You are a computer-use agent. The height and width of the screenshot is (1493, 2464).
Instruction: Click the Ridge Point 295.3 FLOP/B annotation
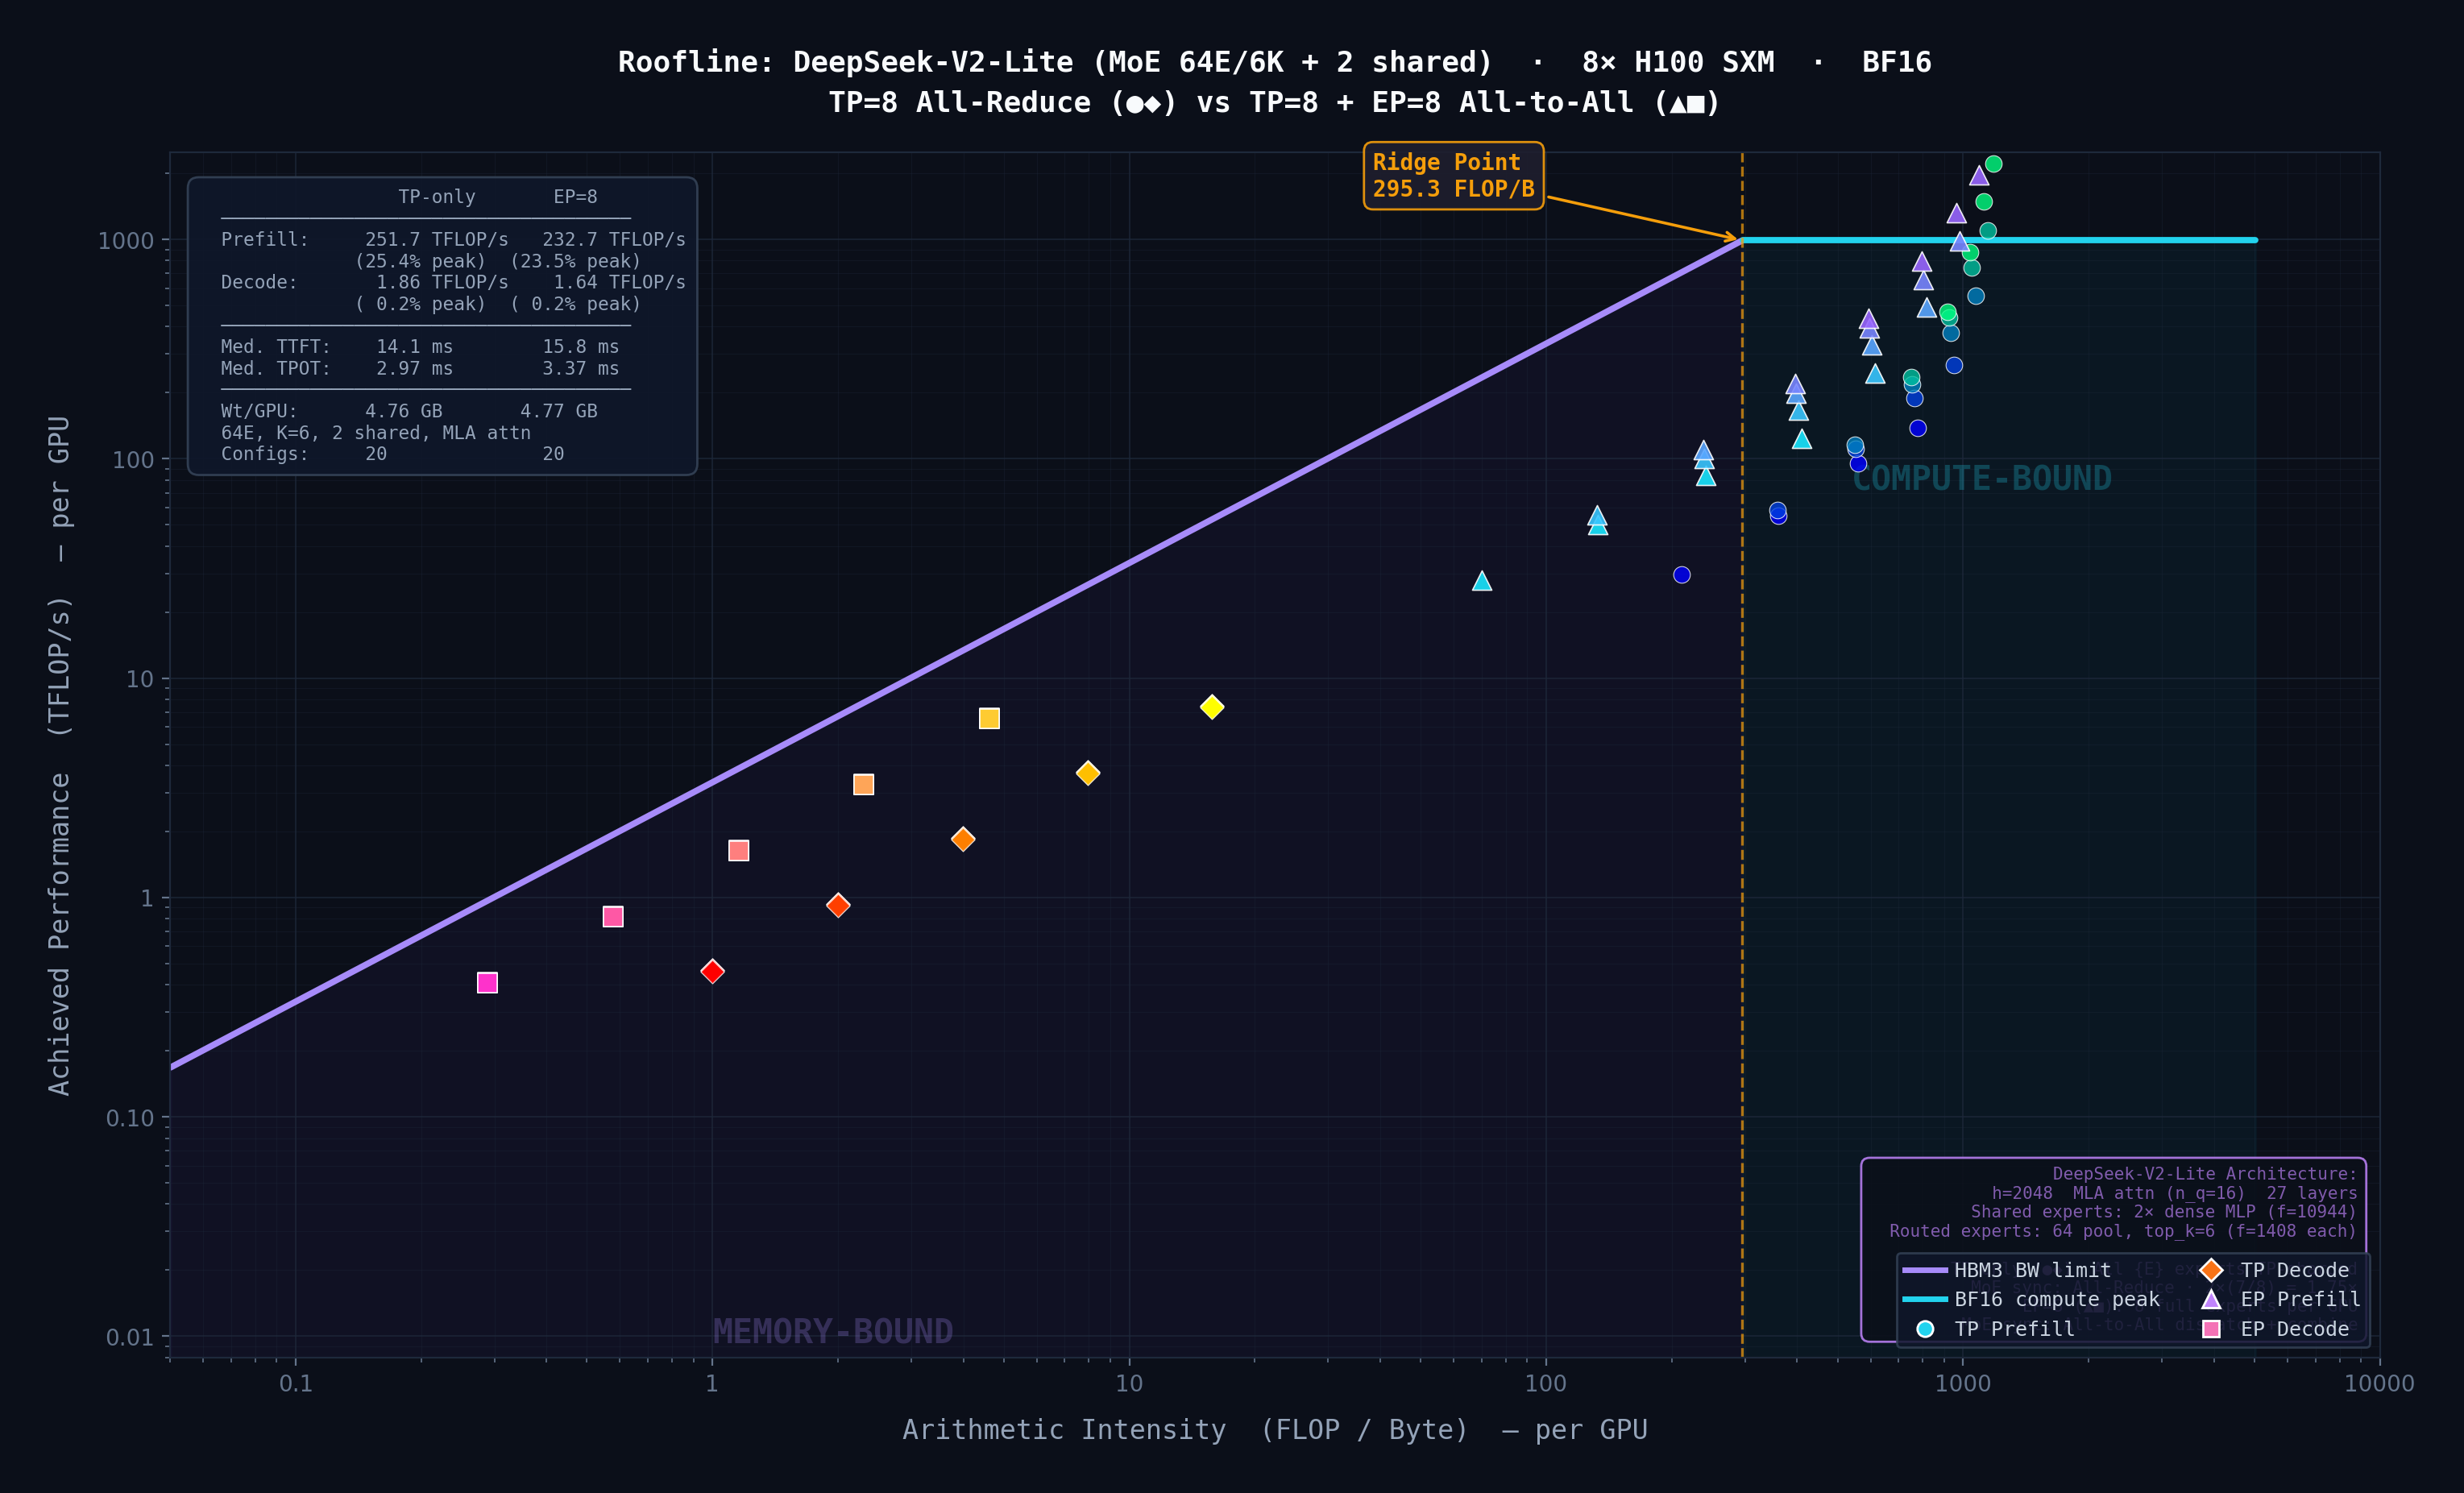point(1453,176)
